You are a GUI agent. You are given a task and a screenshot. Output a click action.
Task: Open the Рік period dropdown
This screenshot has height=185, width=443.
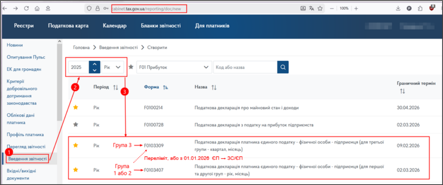tap(113, 67)
